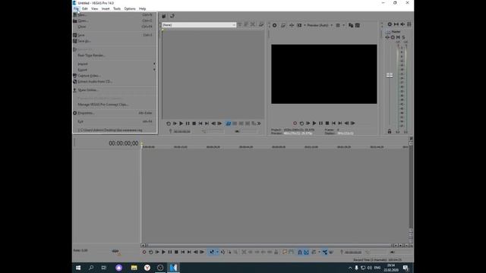The height and width of the screenshot is (273, 486).
Task: Save preview snapshot to file
Action: pyautogui.click(x=358, y=25)
